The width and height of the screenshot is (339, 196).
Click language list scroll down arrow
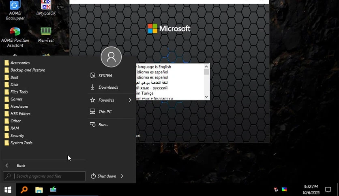click(x=206, y=97)
